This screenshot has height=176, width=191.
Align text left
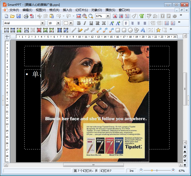click(x=126, y=23)
